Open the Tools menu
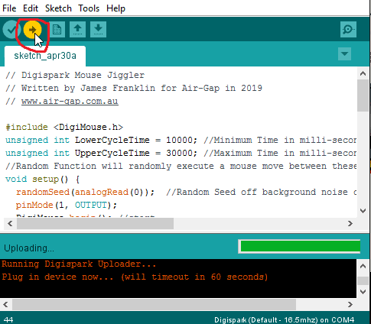 89,8
